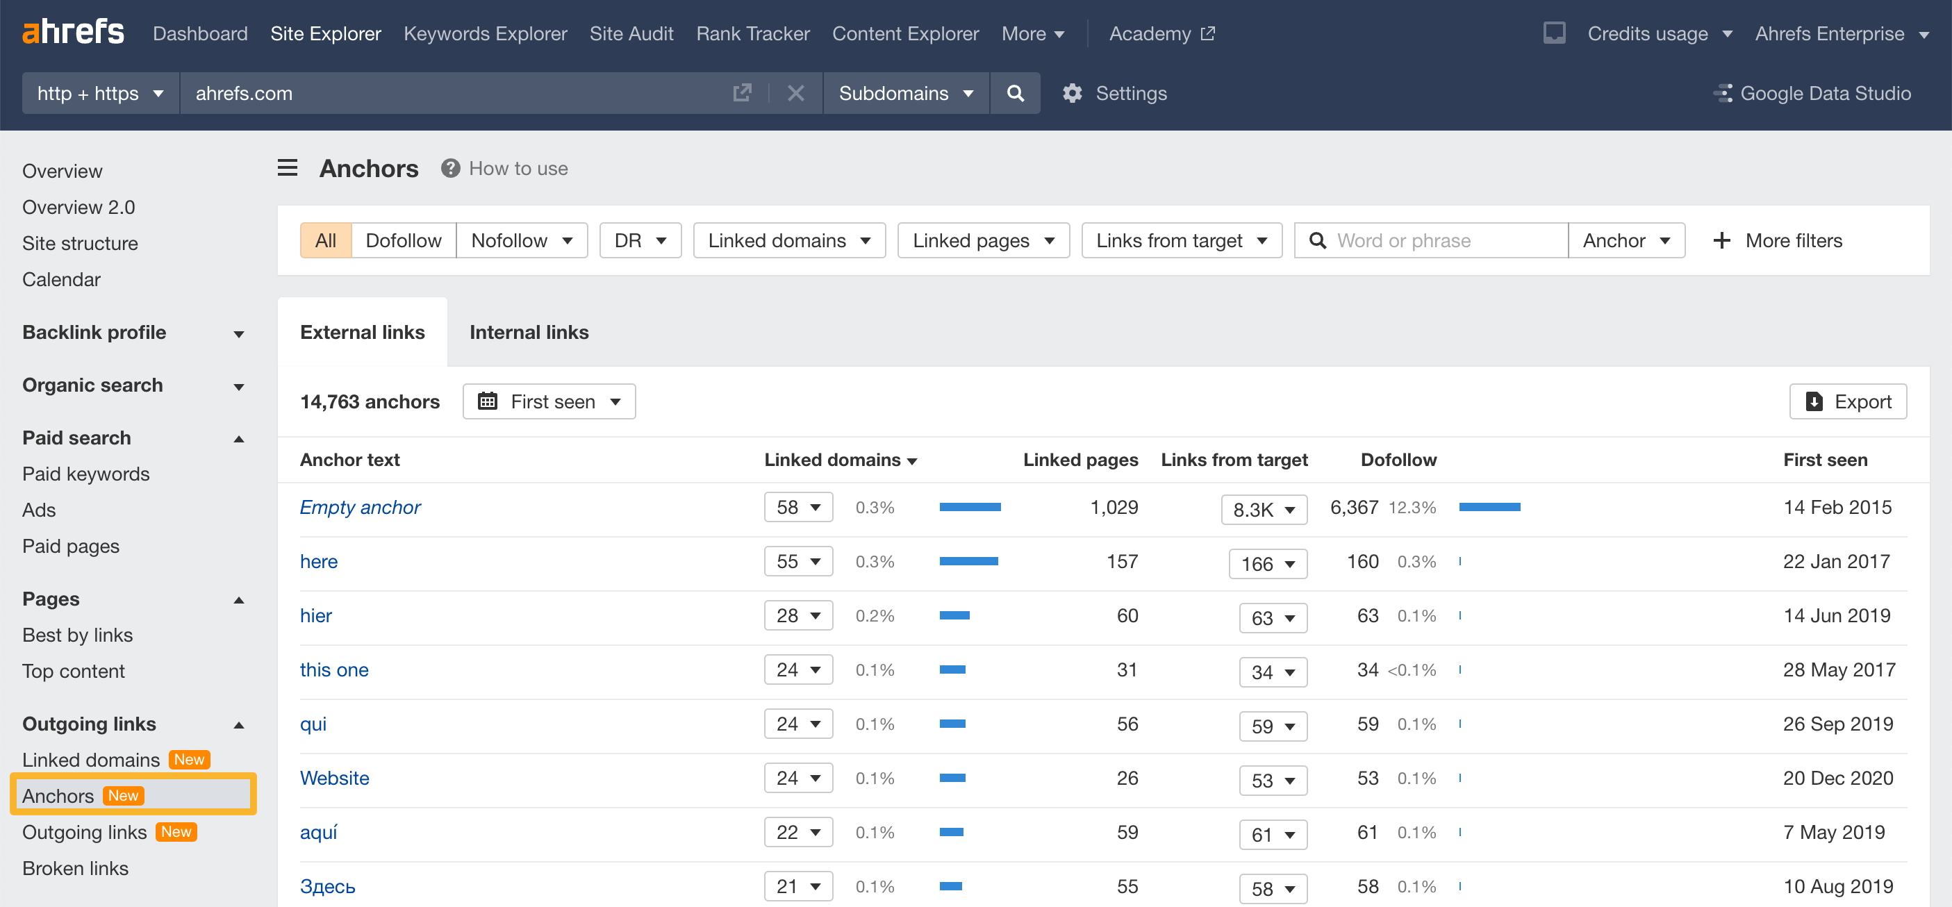Expand 28 linked domains for 'hier'
This screenshot has height=907, width=1952.
tap(798, 616)
